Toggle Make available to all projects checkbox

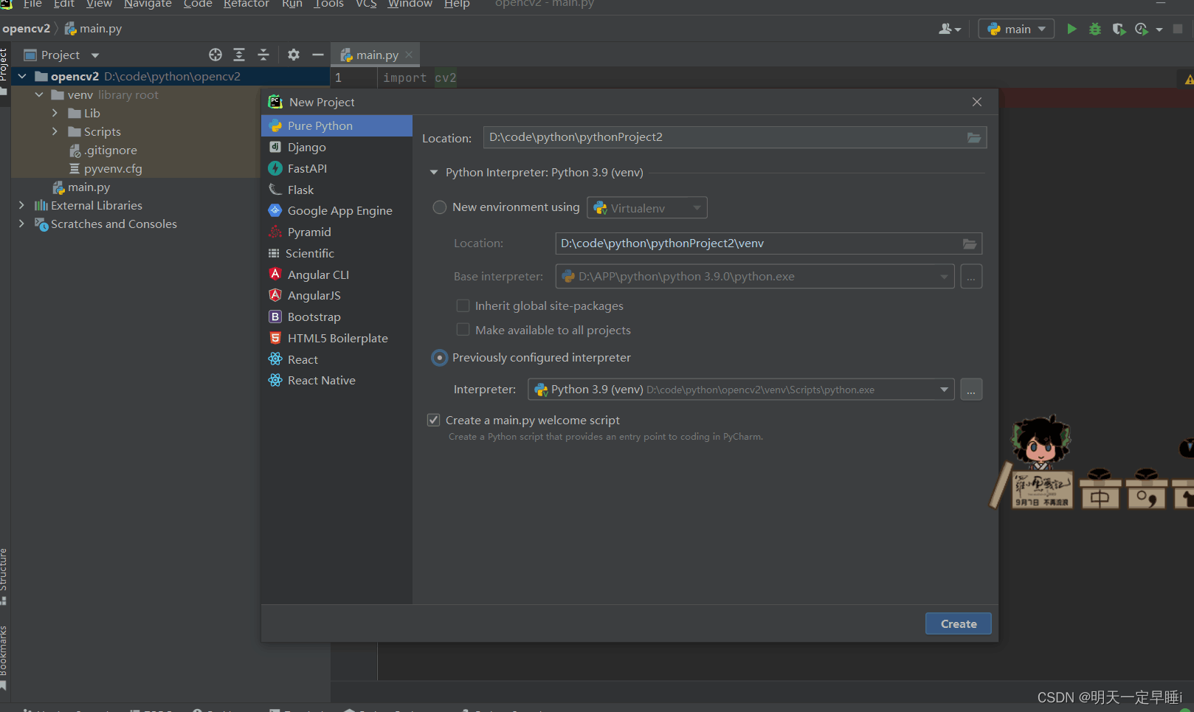tap(463, 330)
